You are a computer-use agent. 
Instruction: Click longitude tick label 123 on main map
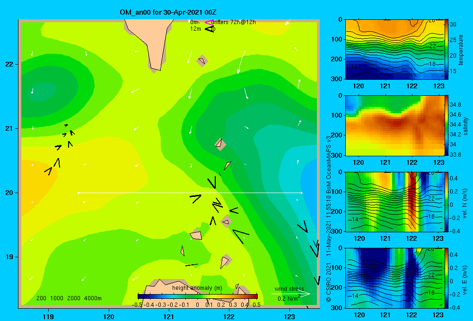tap(289, 317)
